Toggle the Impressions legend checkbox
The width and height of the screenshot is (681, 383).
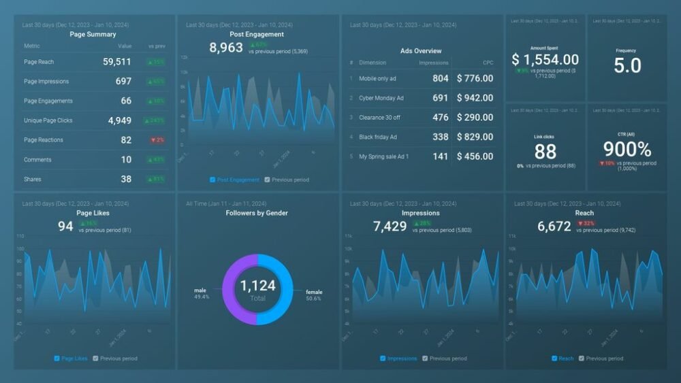[383, 359]
